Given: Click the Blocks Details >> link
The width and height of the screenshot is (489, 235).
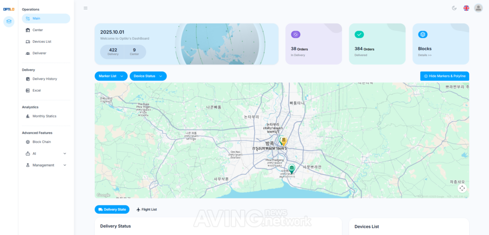Looking at the screenshot, I should (425, 54).
